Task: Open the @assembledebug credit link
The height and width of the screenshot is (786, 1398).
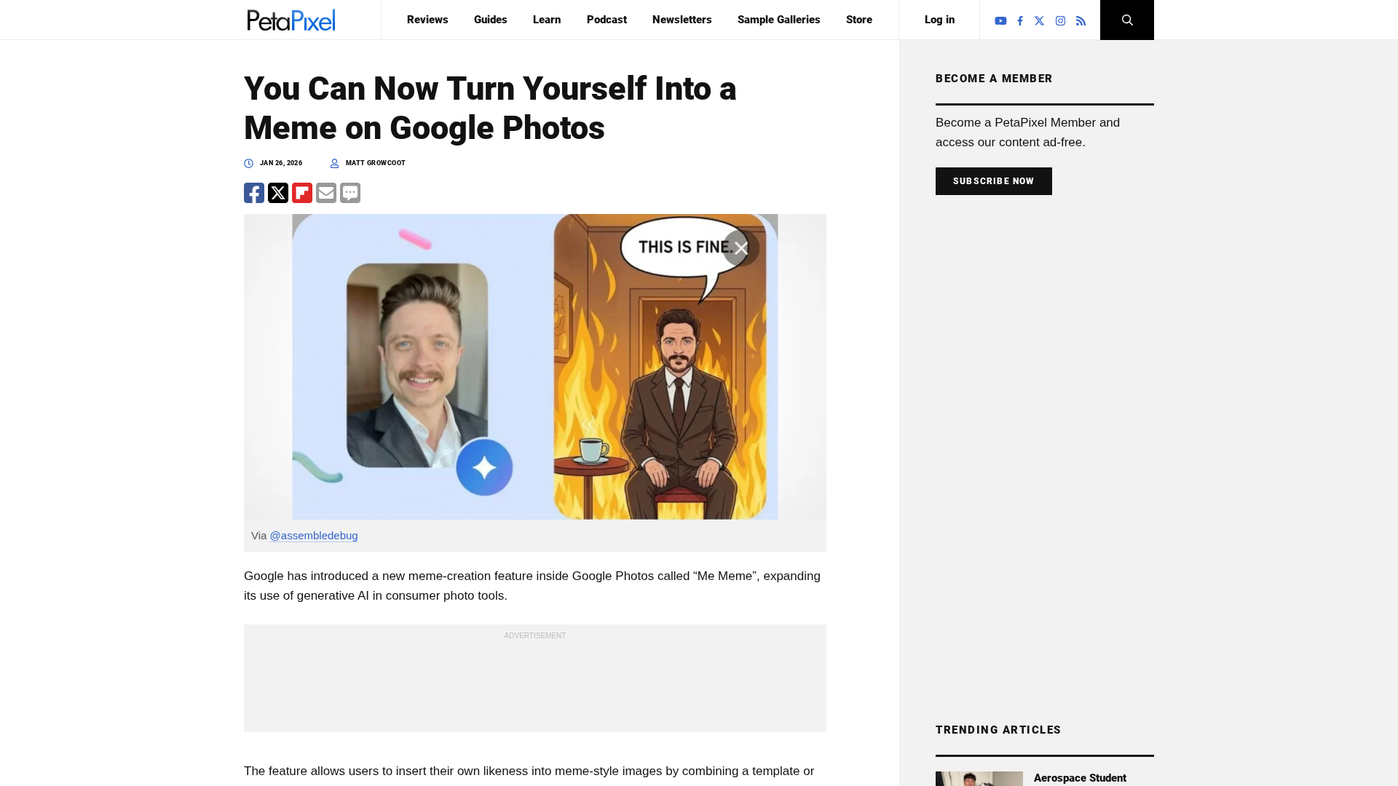Action: pyautogui.click(x=314, y=536)
